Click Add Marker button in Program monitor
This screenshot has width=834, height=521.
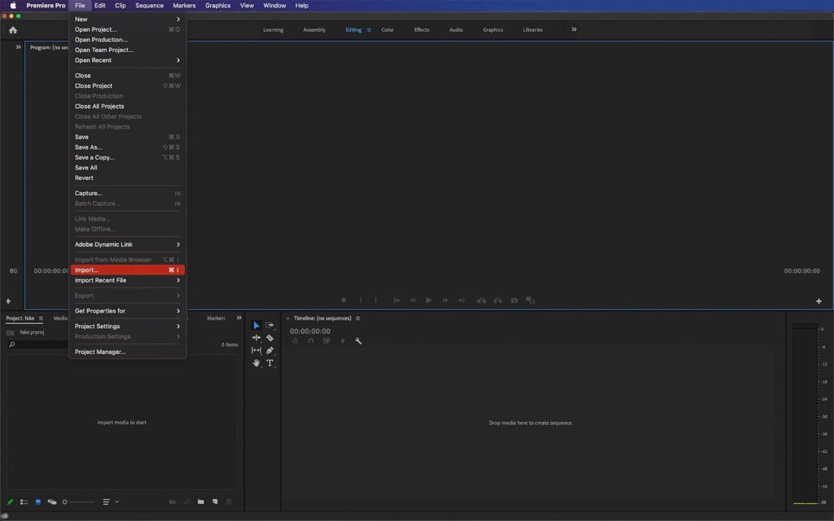click(x=344, y=300)
